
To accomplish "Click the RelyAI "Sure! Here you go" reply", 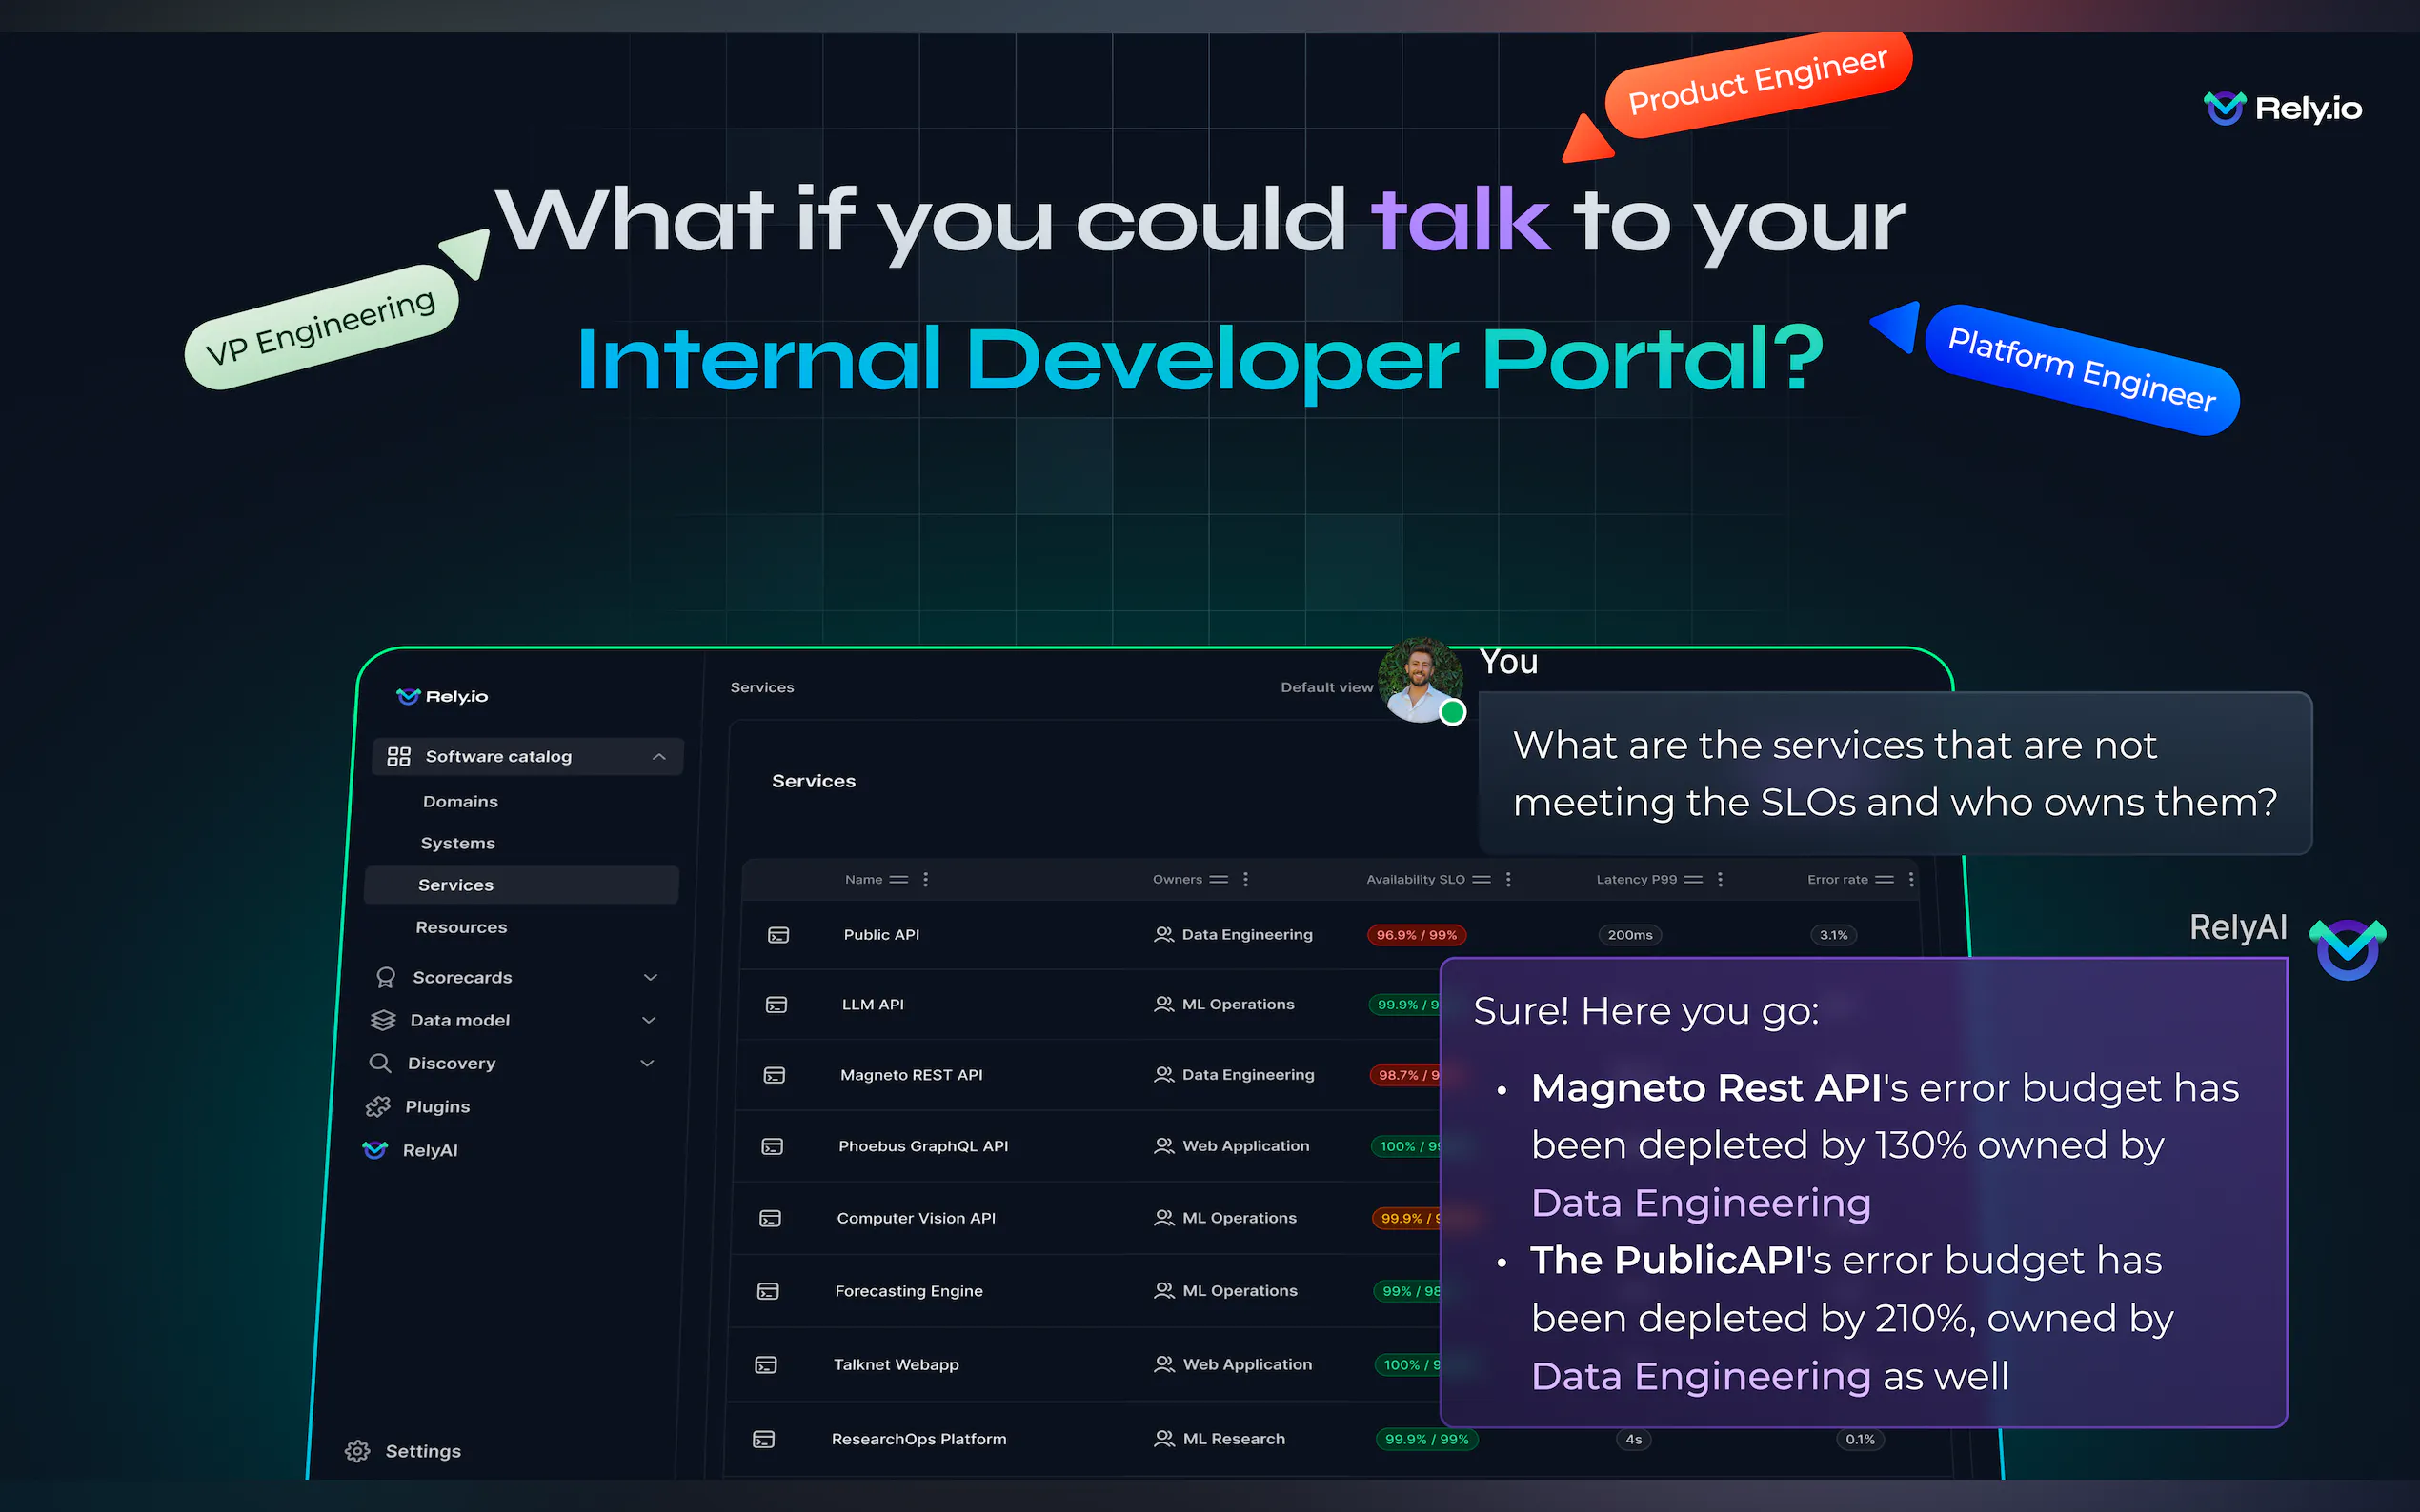I will pyautogui.click(x=1863, y=1192).
